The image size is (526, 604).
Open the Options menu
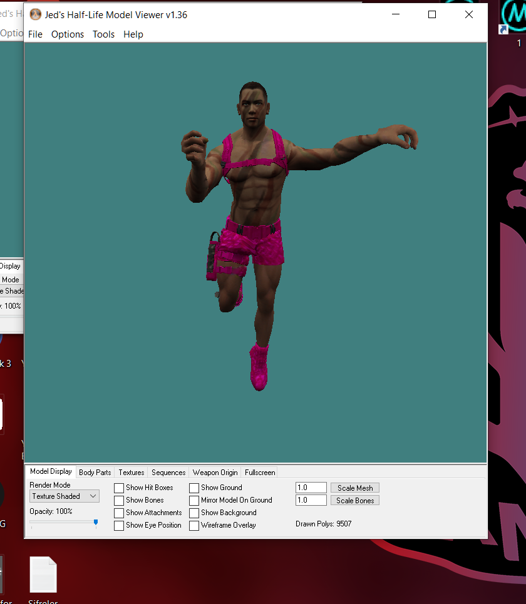tap(68, 34)
